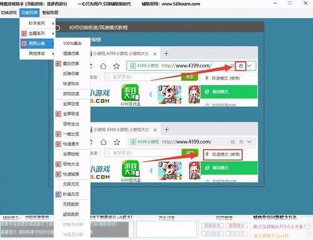Expand the 秒杀系列 submenu
Viewport: 313px width, 240px height.
pos(38,23)
